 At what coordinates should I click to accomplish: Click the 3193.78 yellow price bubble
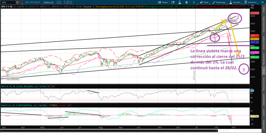(x=254, y=39)
